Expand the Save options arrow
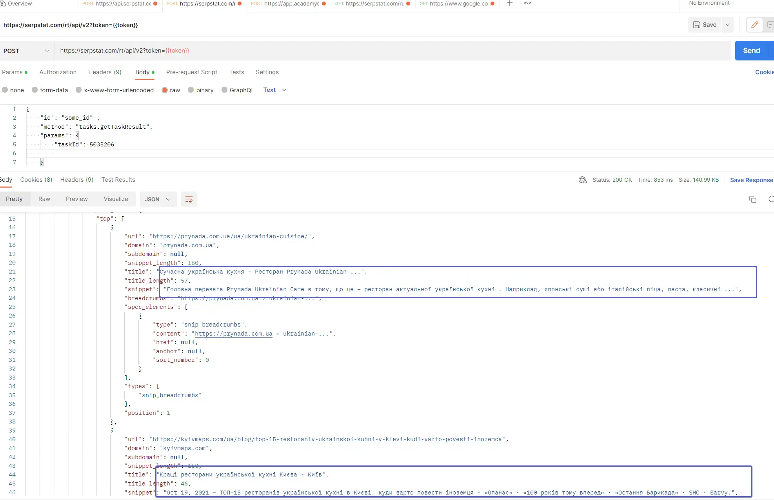Viewport: 774px width, 500px height. point(728,25)
